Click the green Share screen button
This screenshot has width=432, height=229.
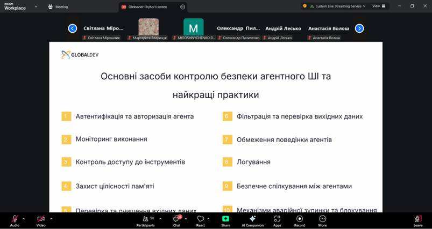point(225,220)
